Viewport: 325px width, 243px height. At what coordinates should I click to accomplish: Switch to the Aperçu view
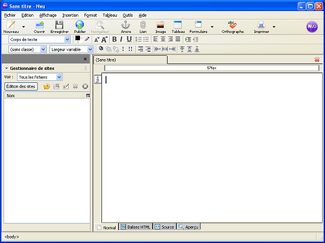tap(188, 227)
